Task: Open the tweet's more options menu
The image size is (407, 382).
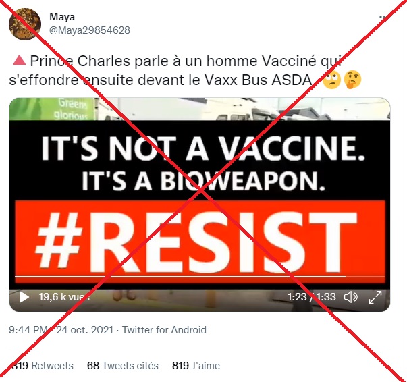Action: pyautogui.click(x=383, y=17)
